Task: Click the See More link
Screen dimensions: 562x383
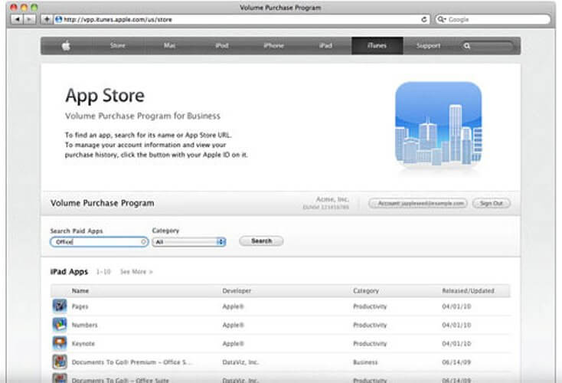Action: click(136, 272)
